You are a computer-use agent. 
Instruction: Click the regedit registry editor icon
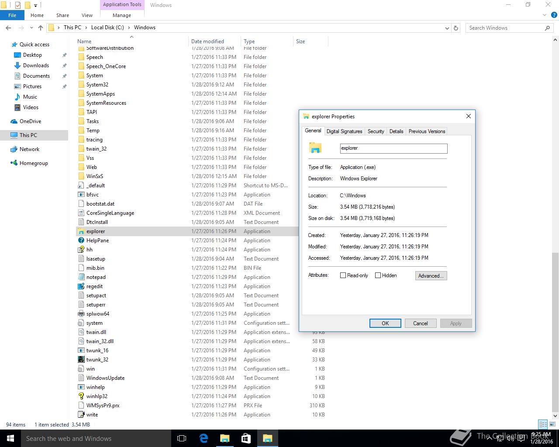coord(81,286)
